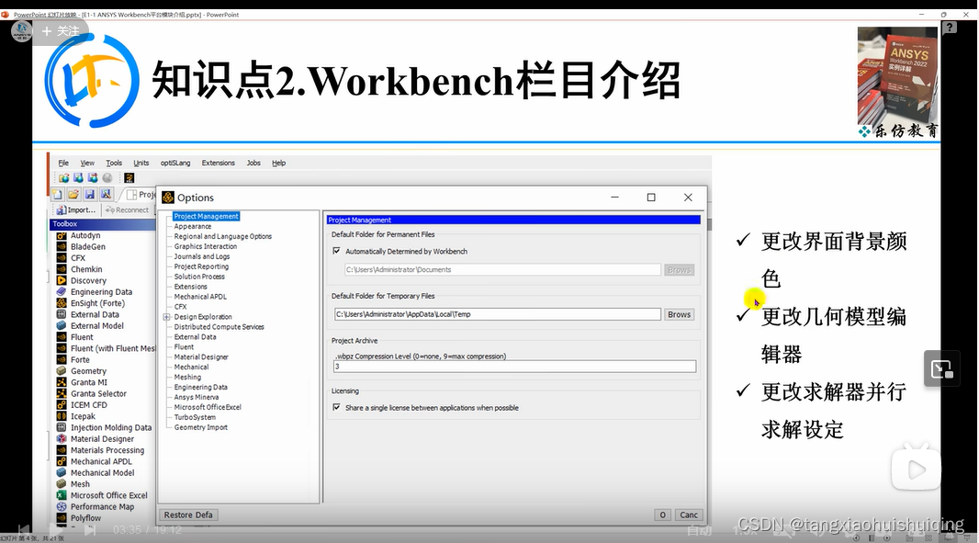Disable Share a single license between applications
The image size is (979, 543).
336,407
